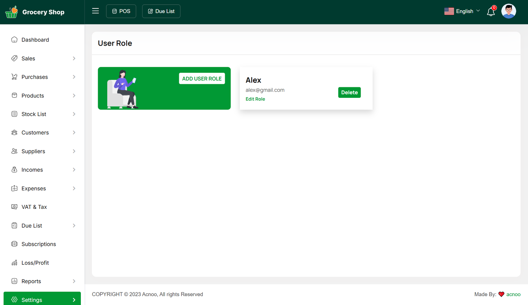Screen dimensions: 528x305
Task: Select Settings in the sidebar
Action: [x=32, y=300]
